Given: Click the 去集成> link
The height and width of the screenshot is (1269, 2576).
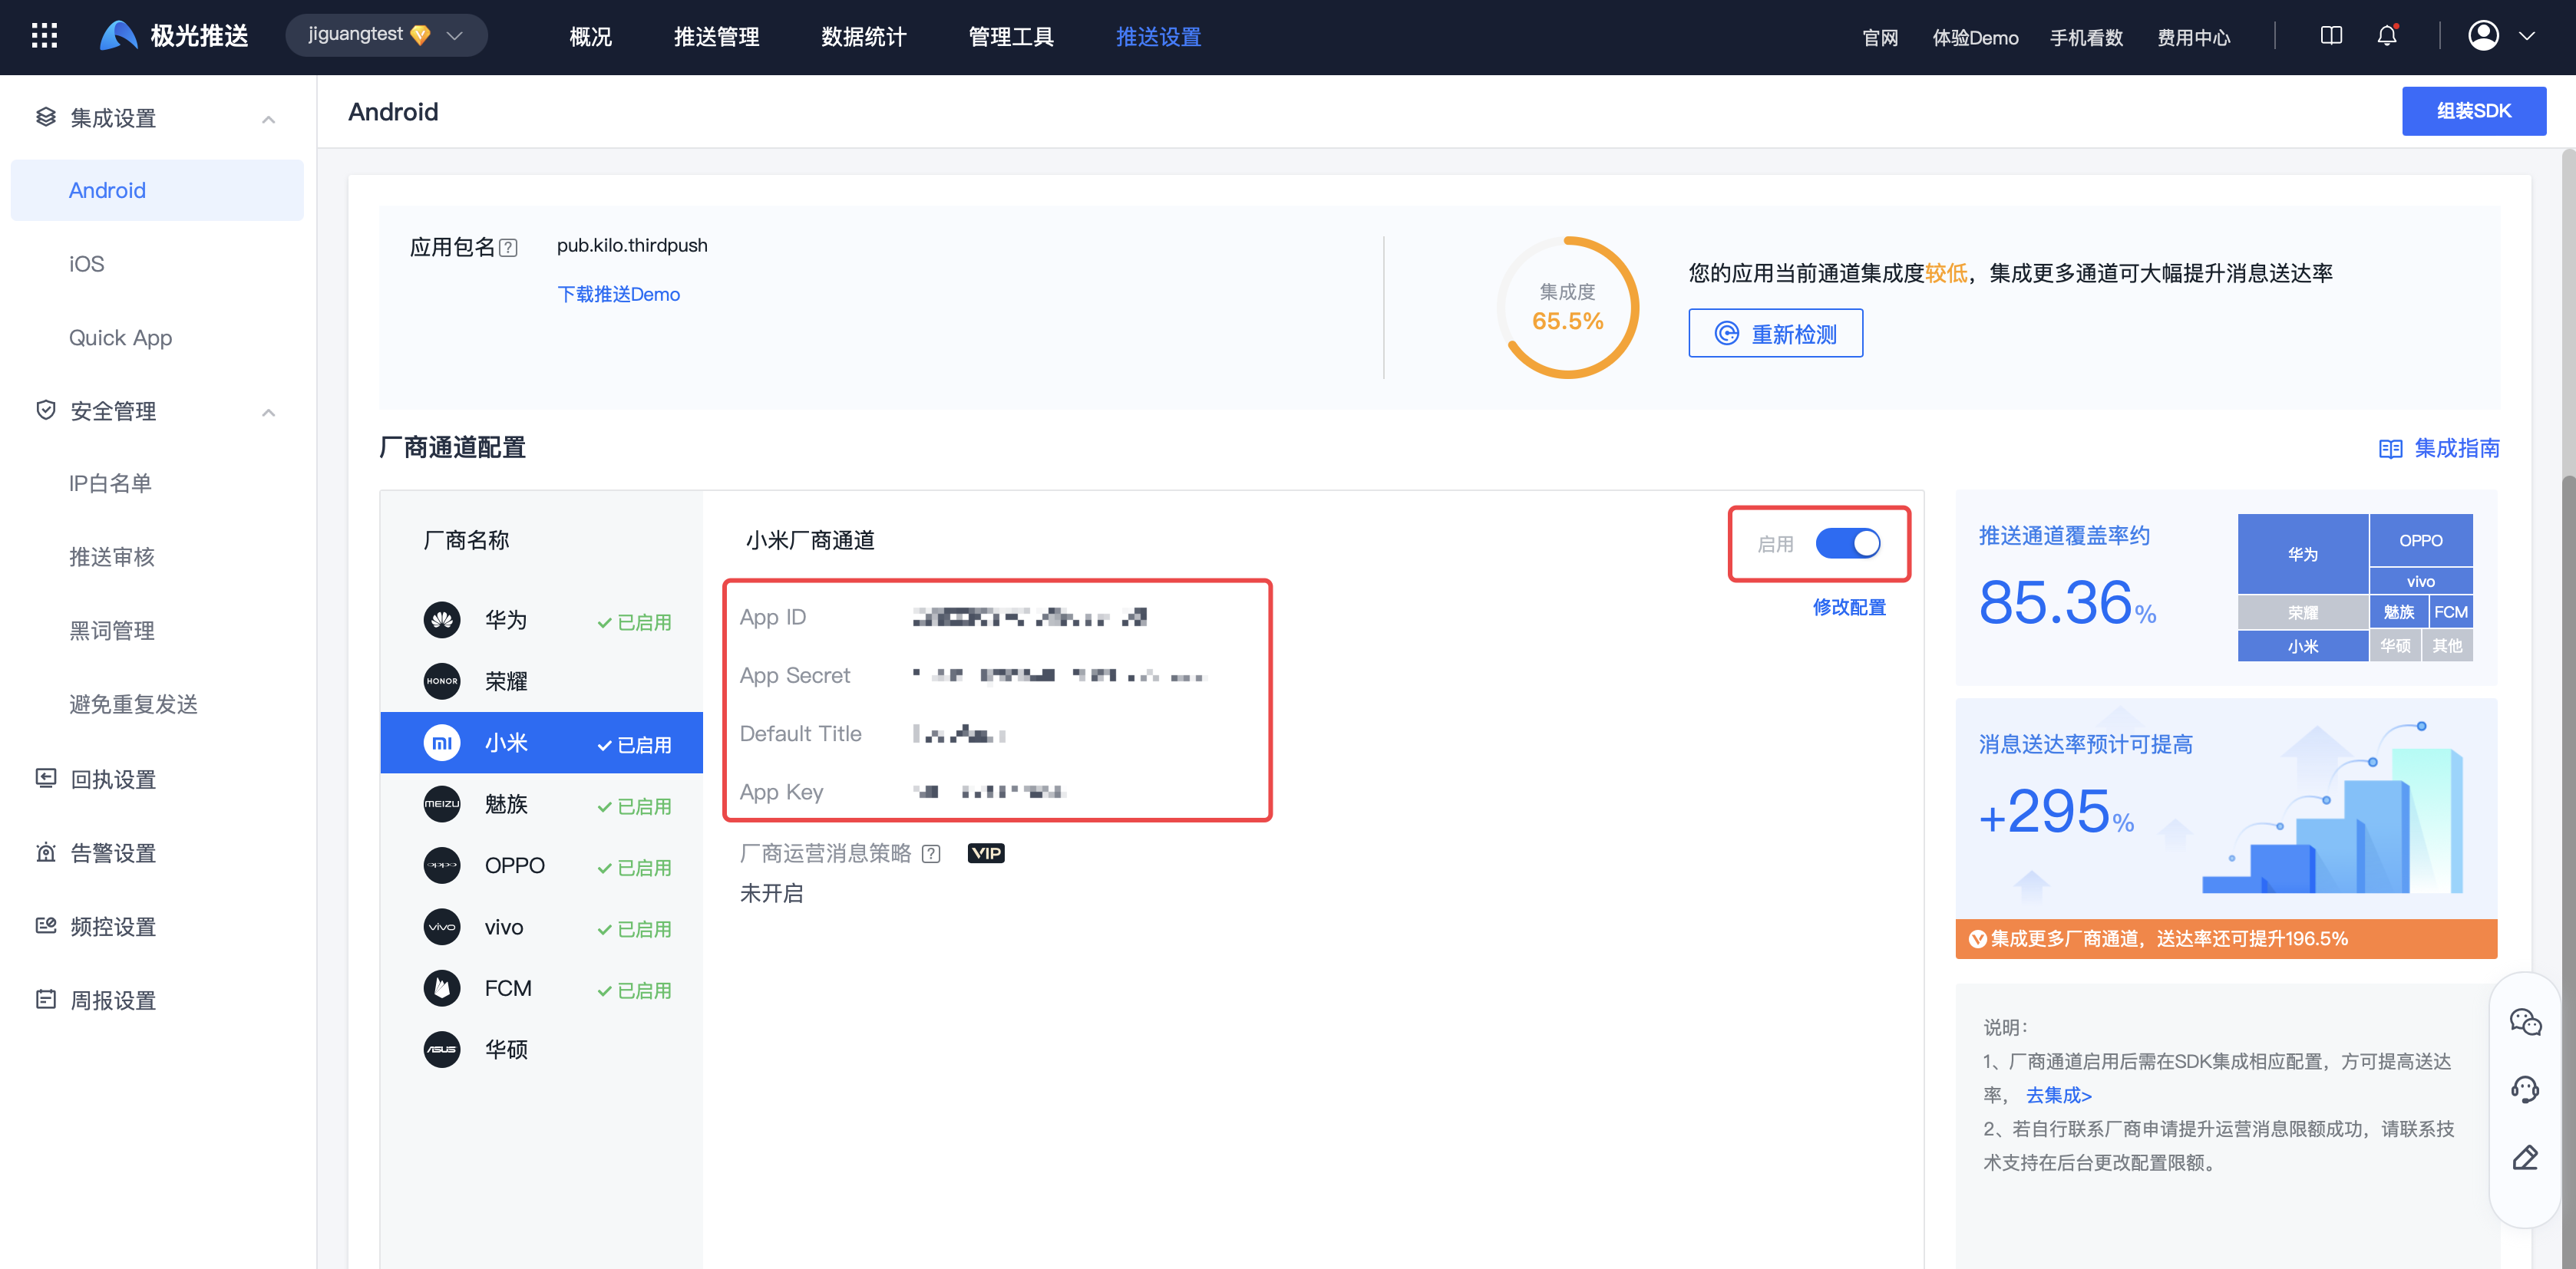Looking at the screenshot, I should (x=2058, y=1095).
